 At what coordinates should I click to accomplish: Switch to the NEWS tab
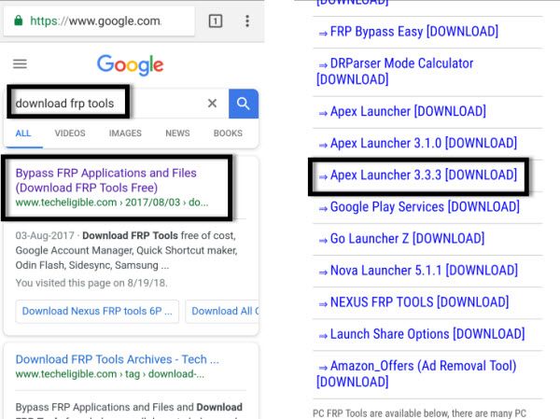pyautogui.click(x=177, y=133)
